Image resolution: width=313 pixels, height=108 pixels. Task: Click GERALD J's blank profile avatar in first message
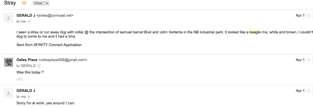(9, 18)
